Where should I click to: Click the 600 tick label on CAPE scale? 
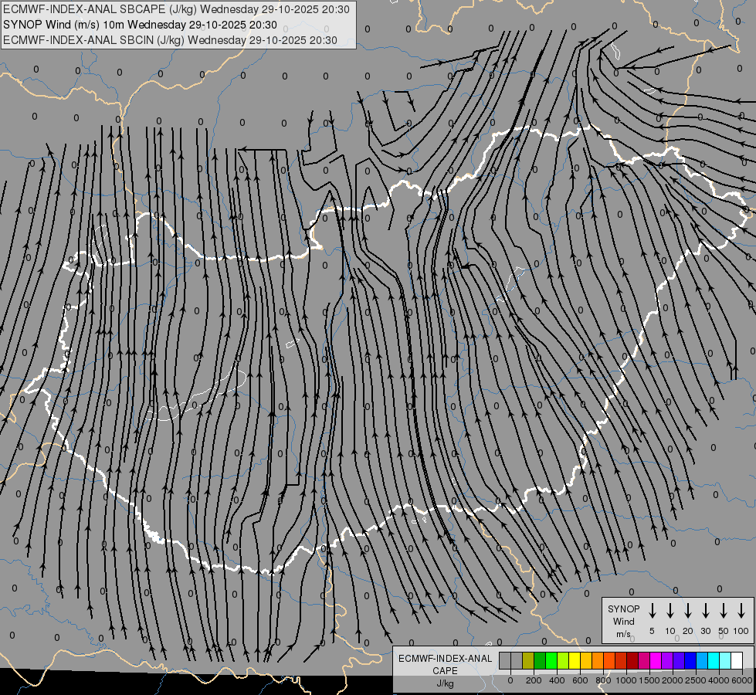point(580,680)
